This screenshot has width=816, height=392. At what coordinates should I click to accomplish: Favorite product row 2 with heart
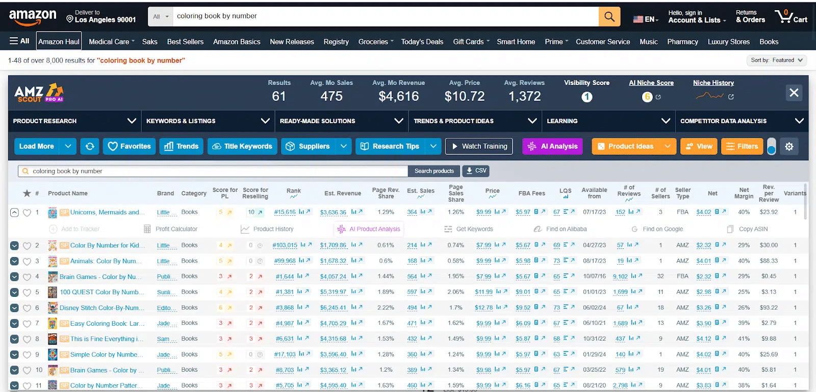(27, 246)
